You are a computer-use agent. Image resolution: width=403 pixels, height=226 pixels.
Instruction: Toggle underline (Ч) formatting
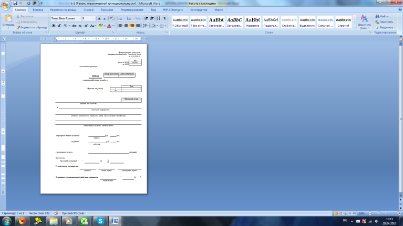pos(65,26)
